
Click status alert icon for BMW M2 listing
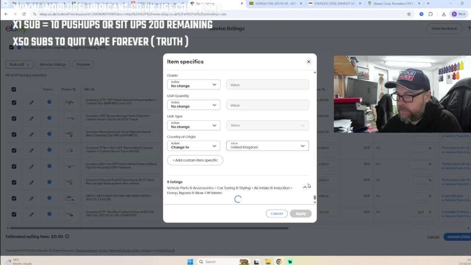[x=49, y=102]
